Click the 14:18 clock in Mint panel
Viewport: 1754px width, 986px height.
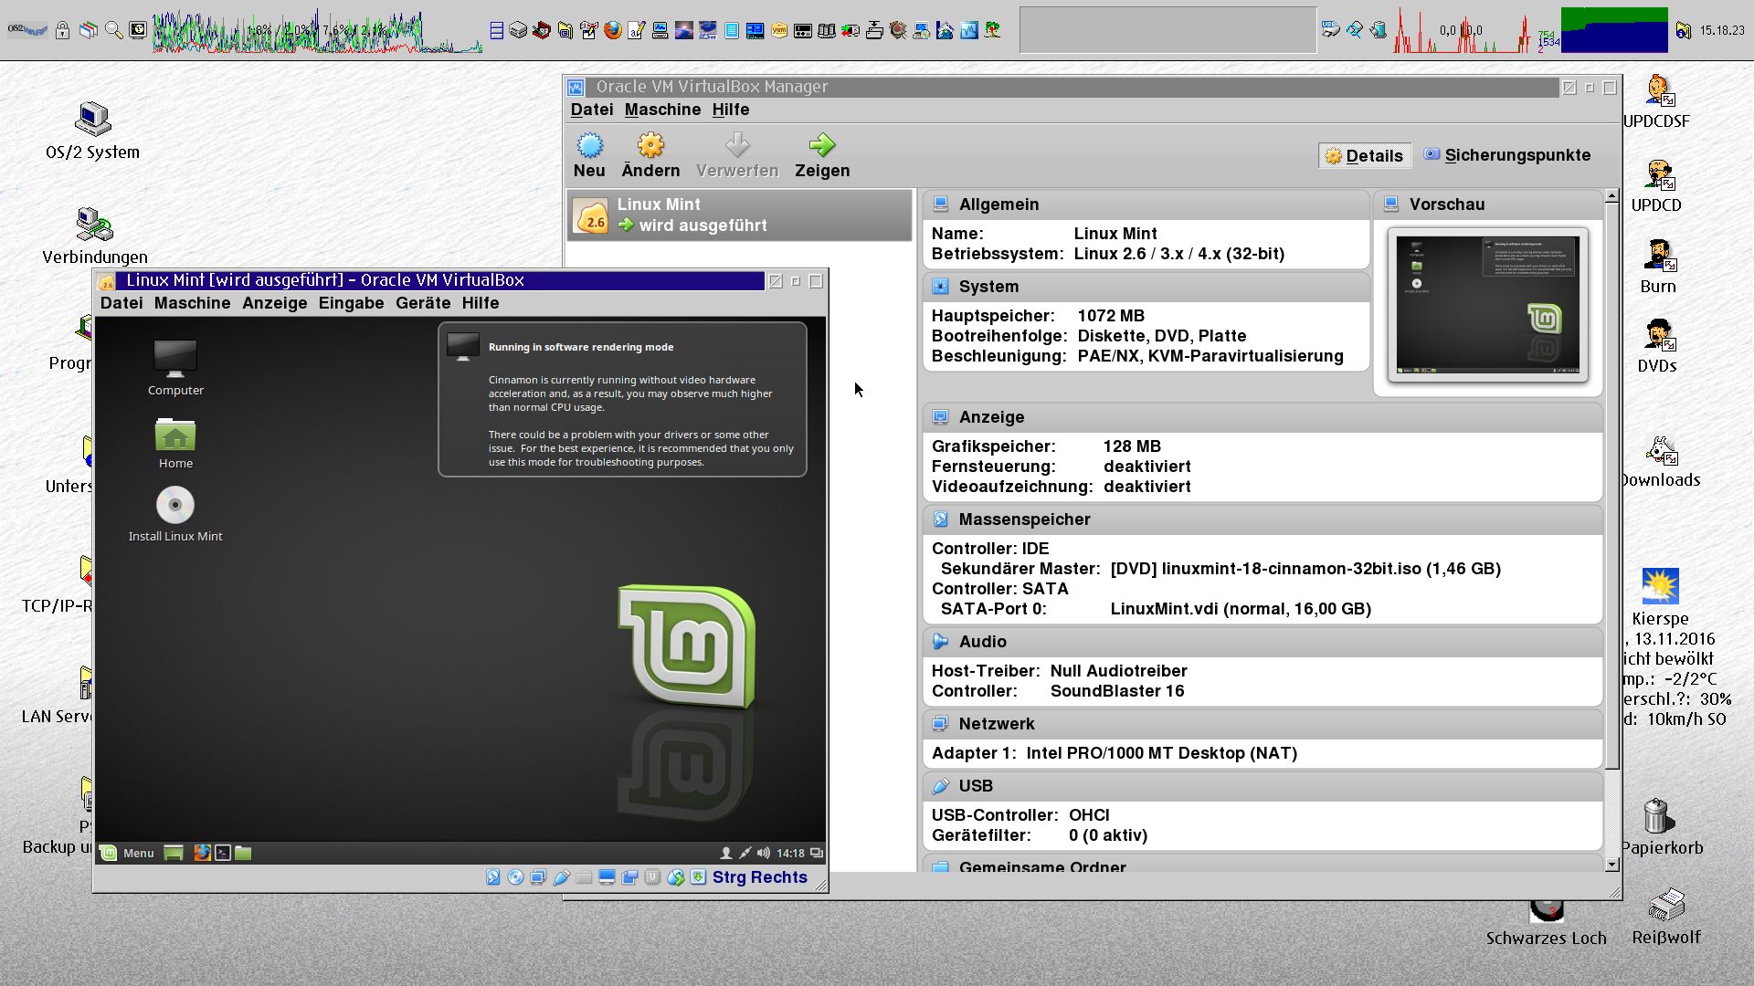pos(790,853)
